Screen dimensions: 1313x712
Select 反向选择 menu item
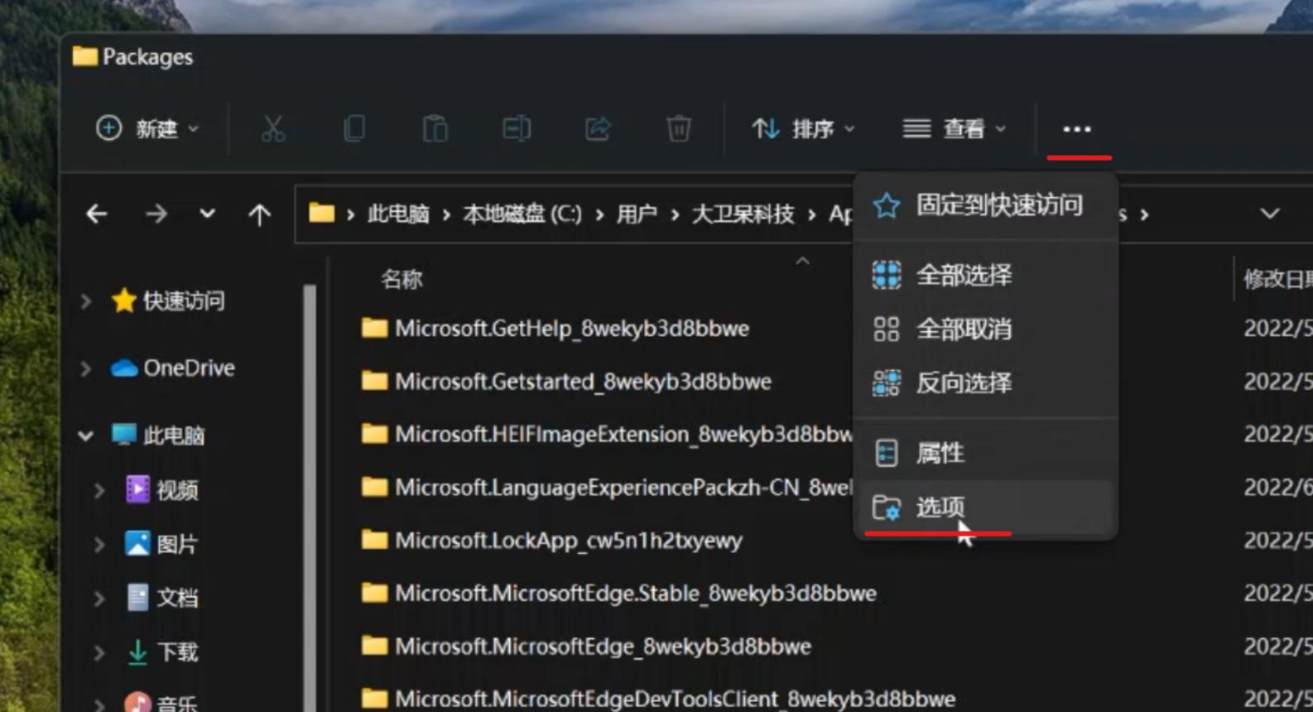pyautogui.click(x=985, y=382)
